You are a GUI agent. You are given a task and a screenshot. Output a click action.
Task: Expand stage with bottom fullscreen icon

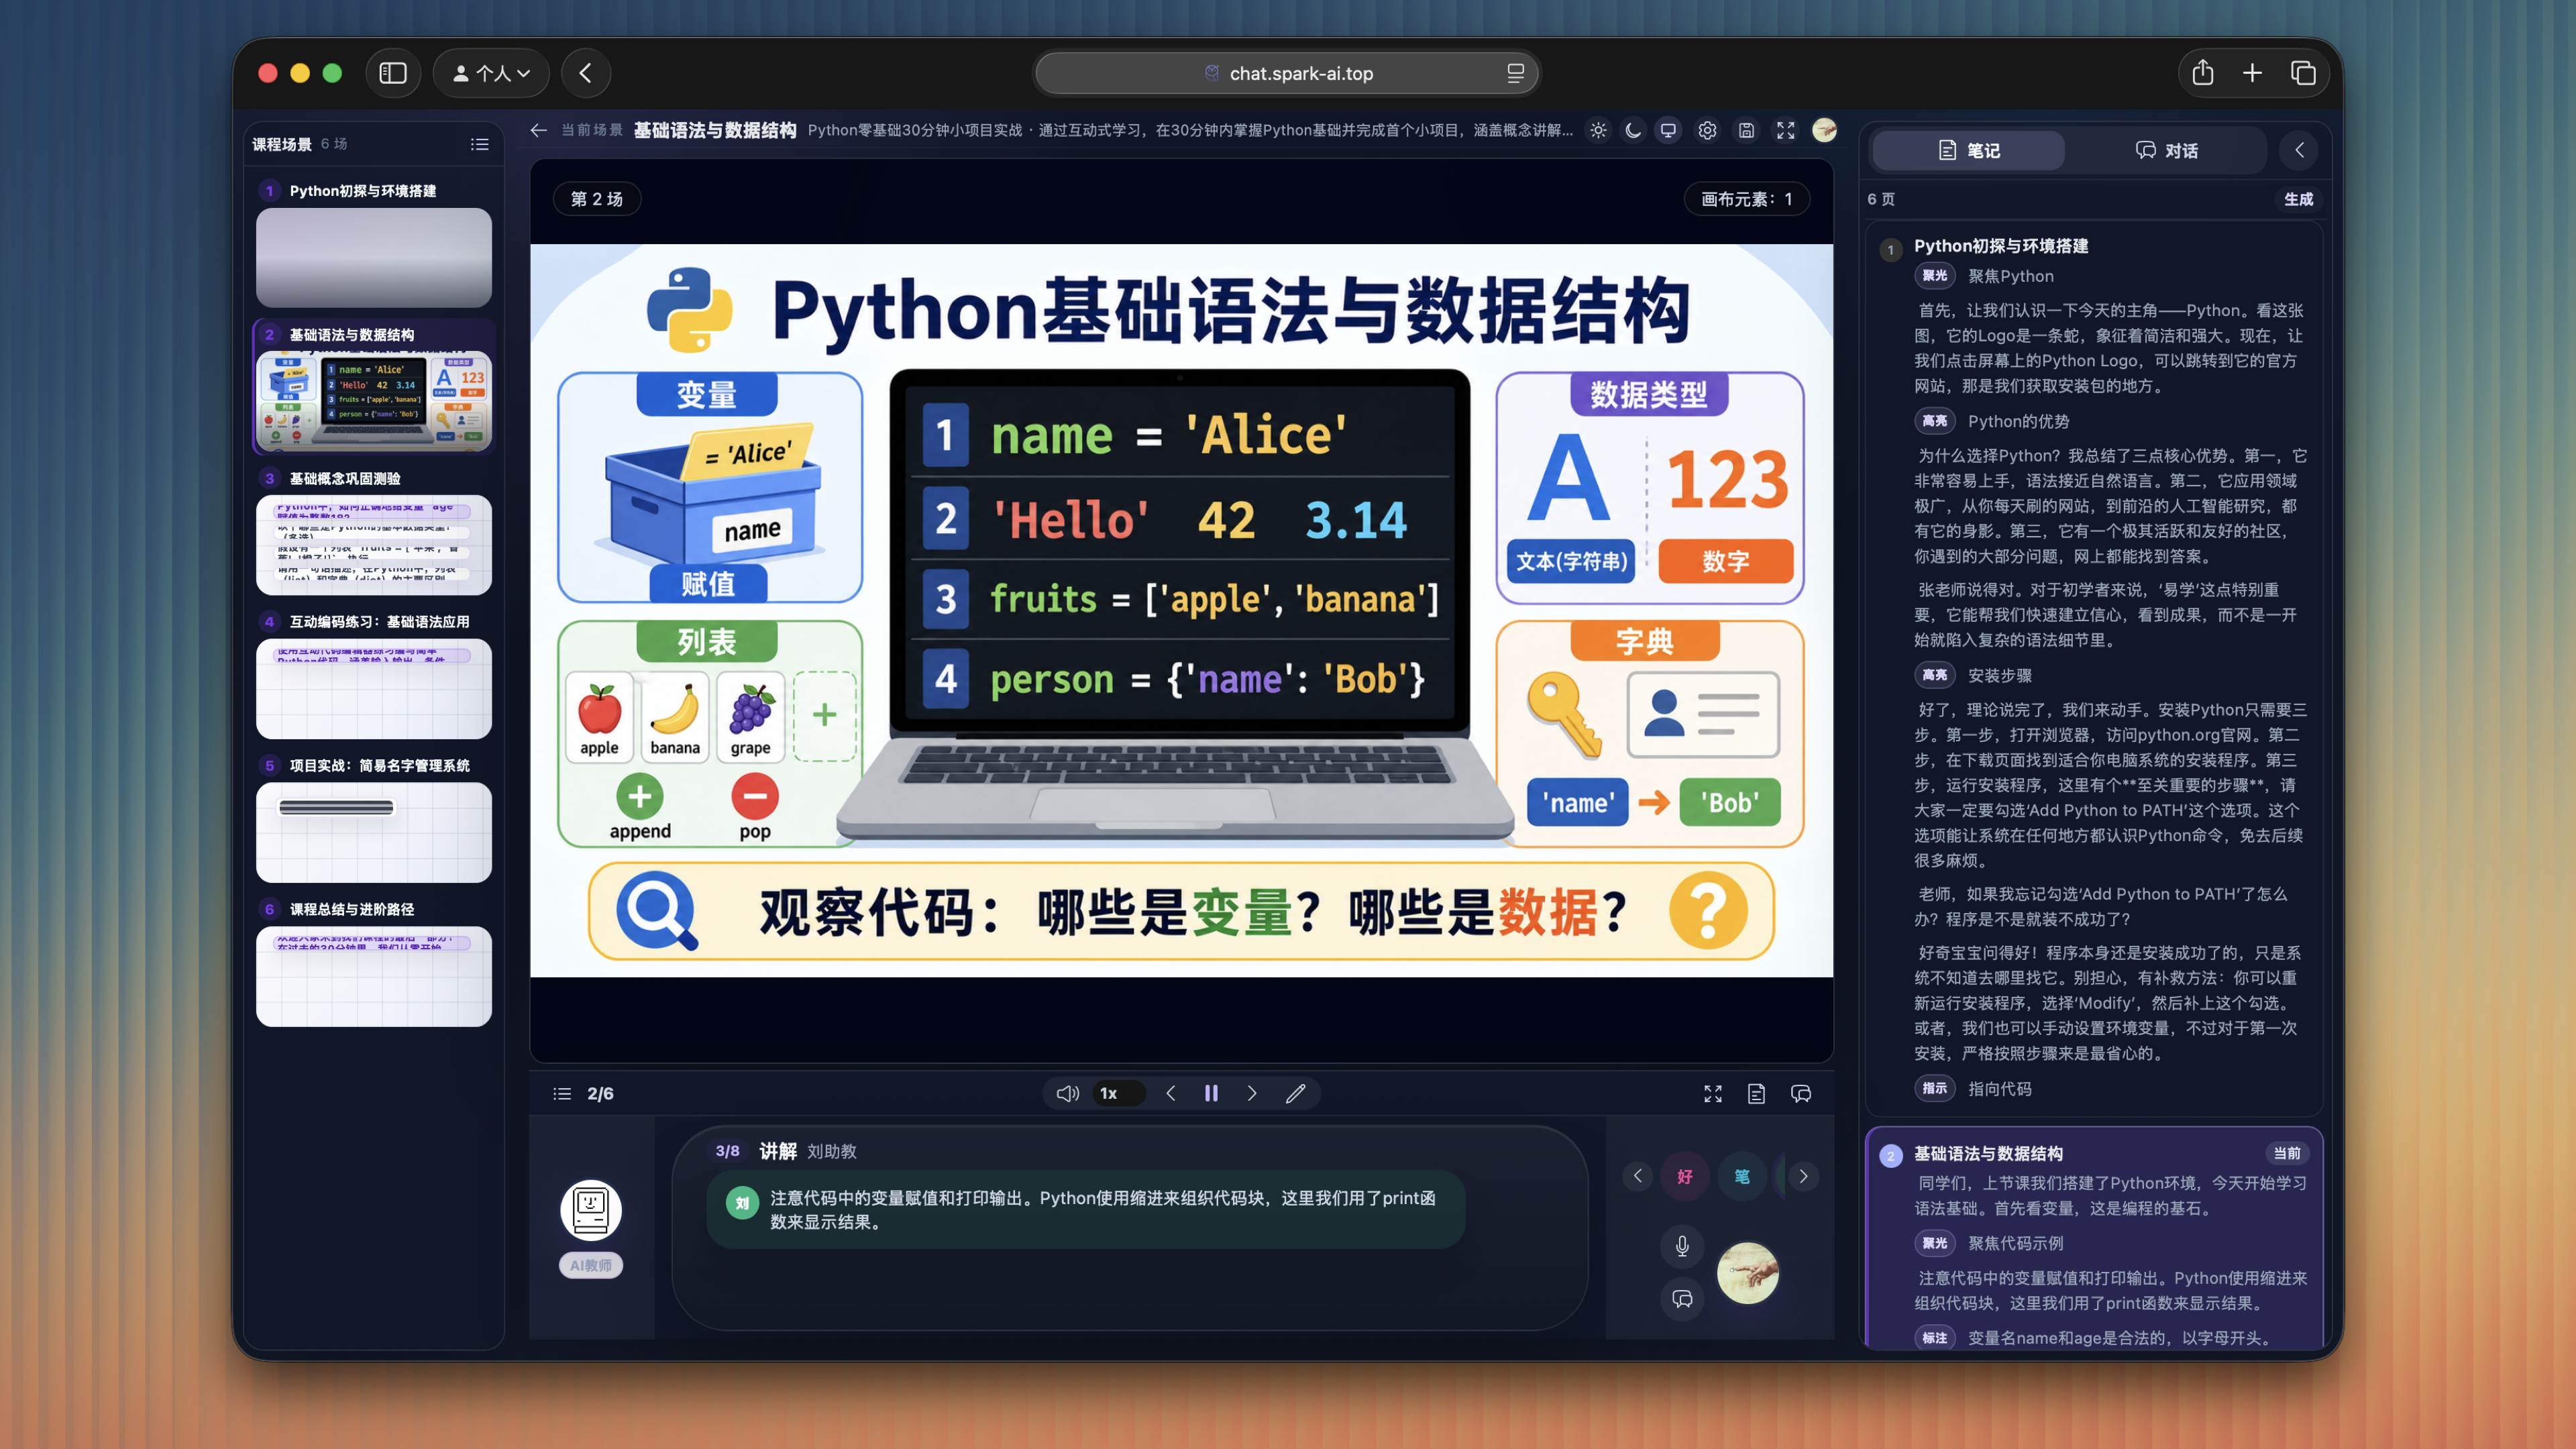click(x=1713, y=1094)
